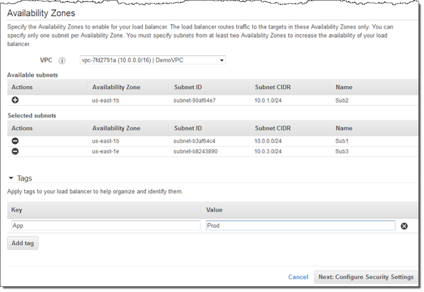Remove subnet Sub1 using minus icon
The image size is (424, 292).
click(15, 141)
